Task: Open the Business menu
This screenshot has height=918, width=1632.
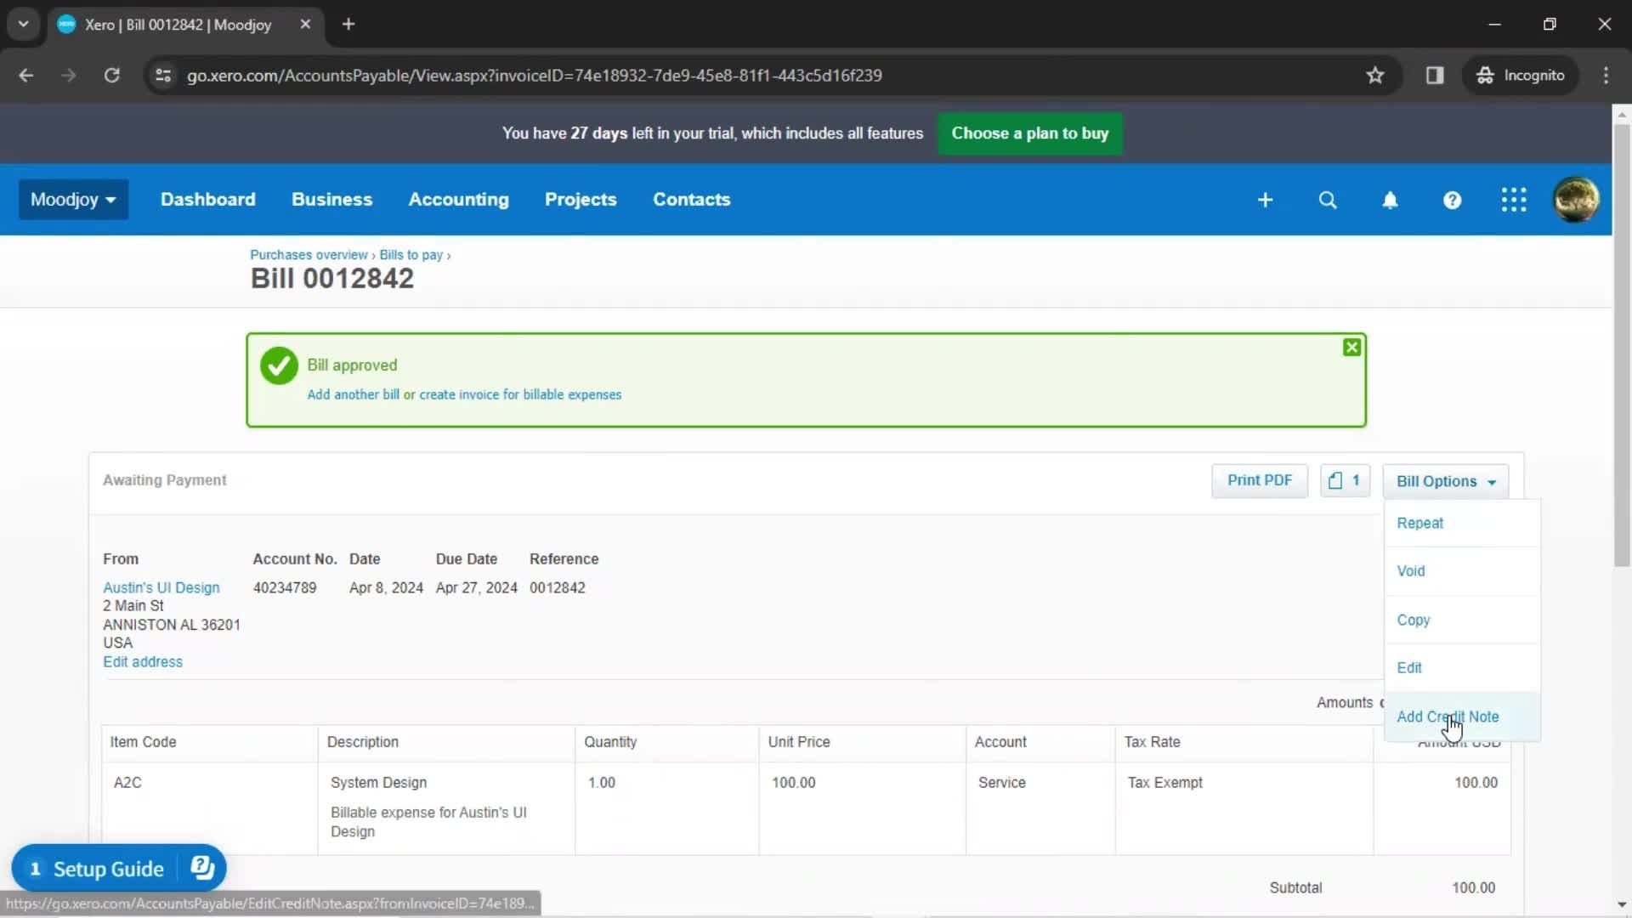Action: [331, 200]
